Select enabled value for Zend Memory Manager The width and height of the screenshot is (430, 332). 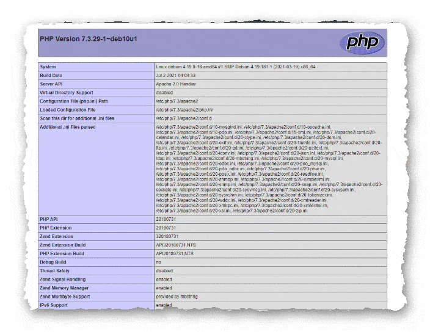pos(164,288)
